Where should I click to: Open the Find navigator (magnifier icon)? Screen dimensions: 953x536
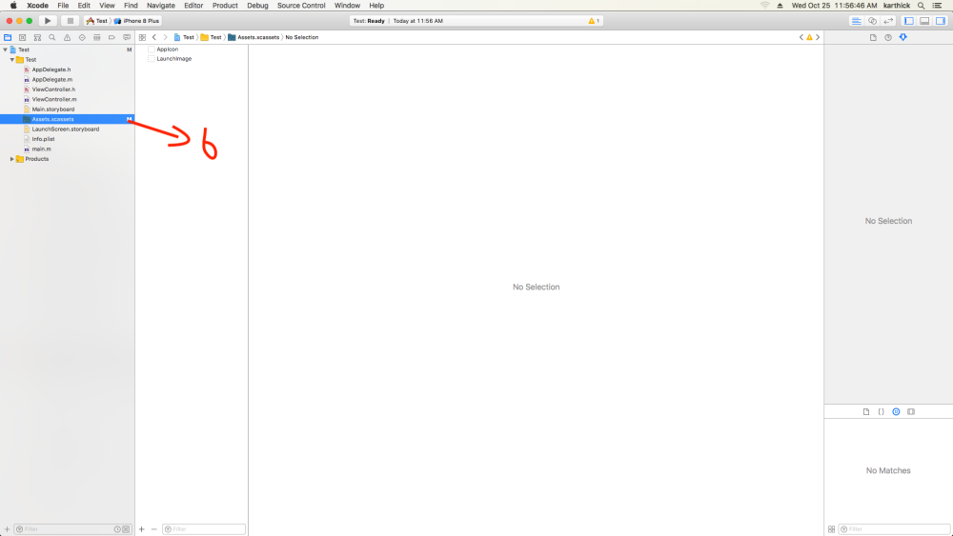[x=52, y=37]
